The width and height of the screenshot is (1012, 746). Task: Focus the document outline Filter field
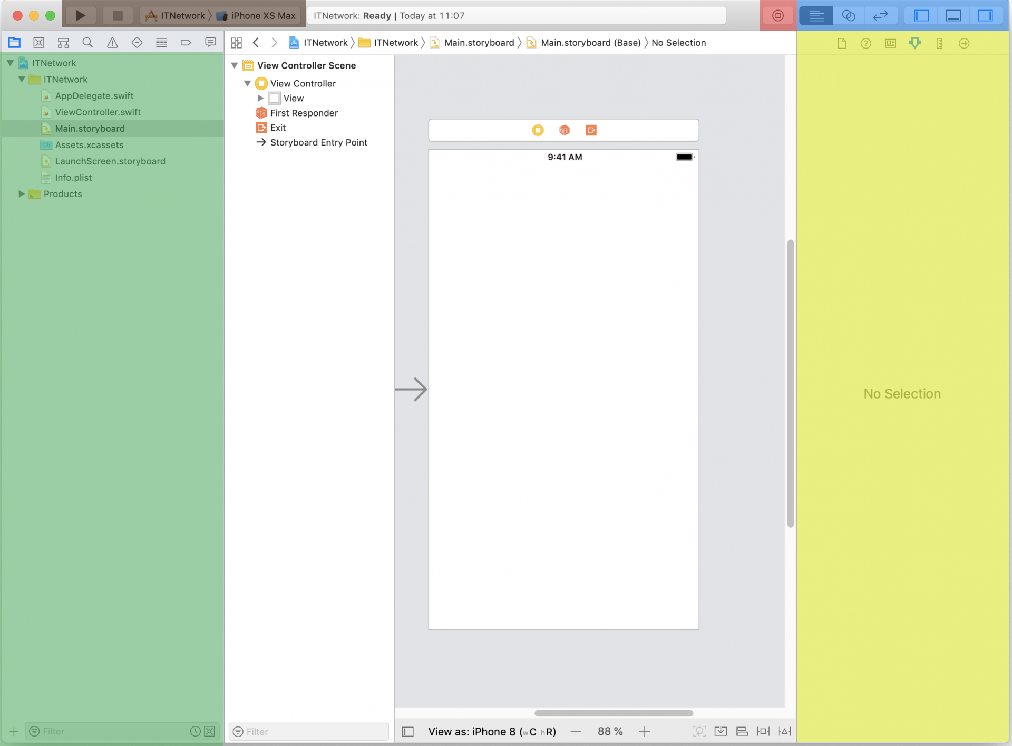point(309,731)
